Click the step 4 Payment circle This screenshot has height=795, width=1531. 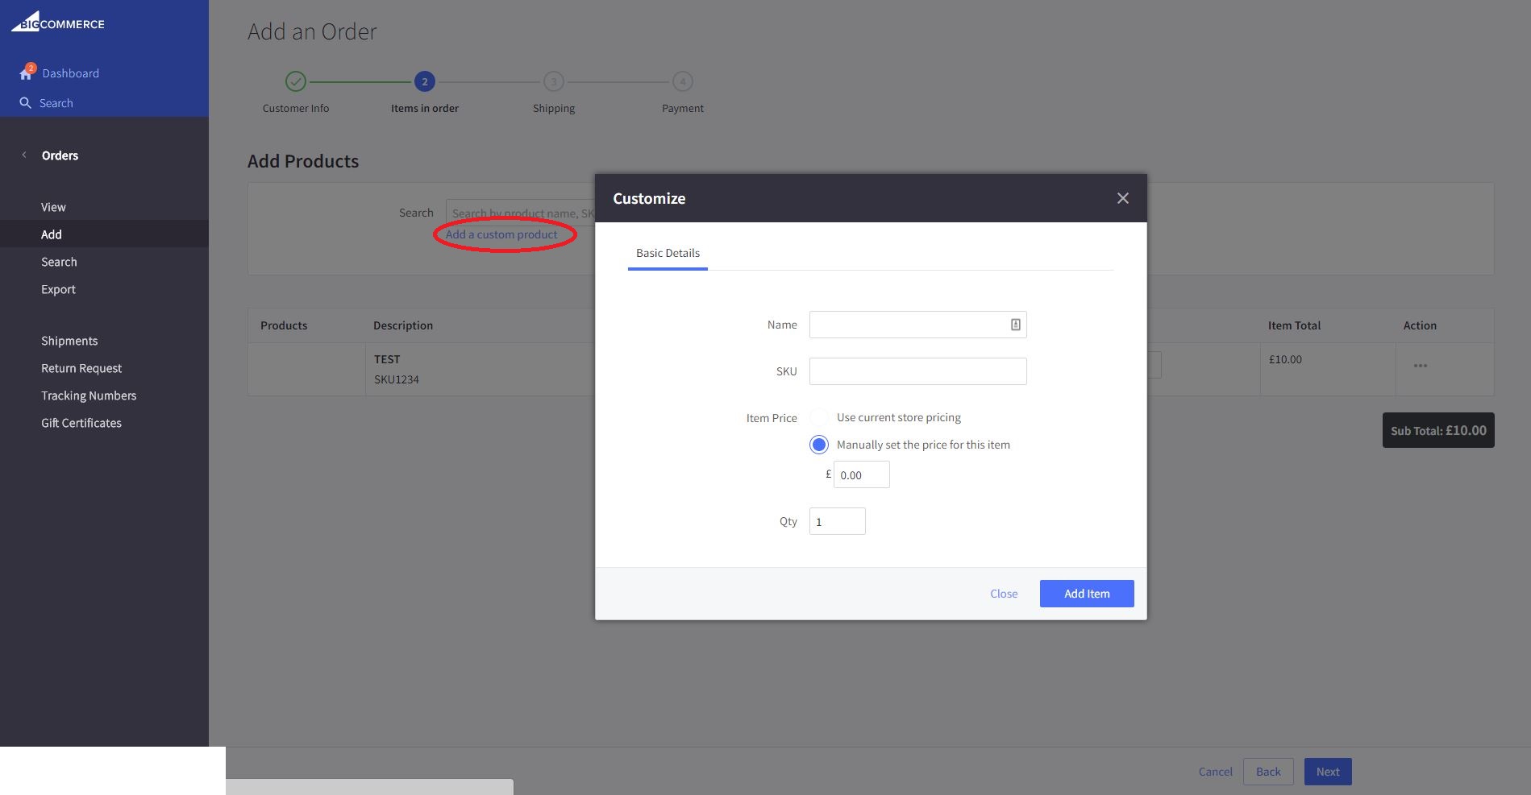682,81
